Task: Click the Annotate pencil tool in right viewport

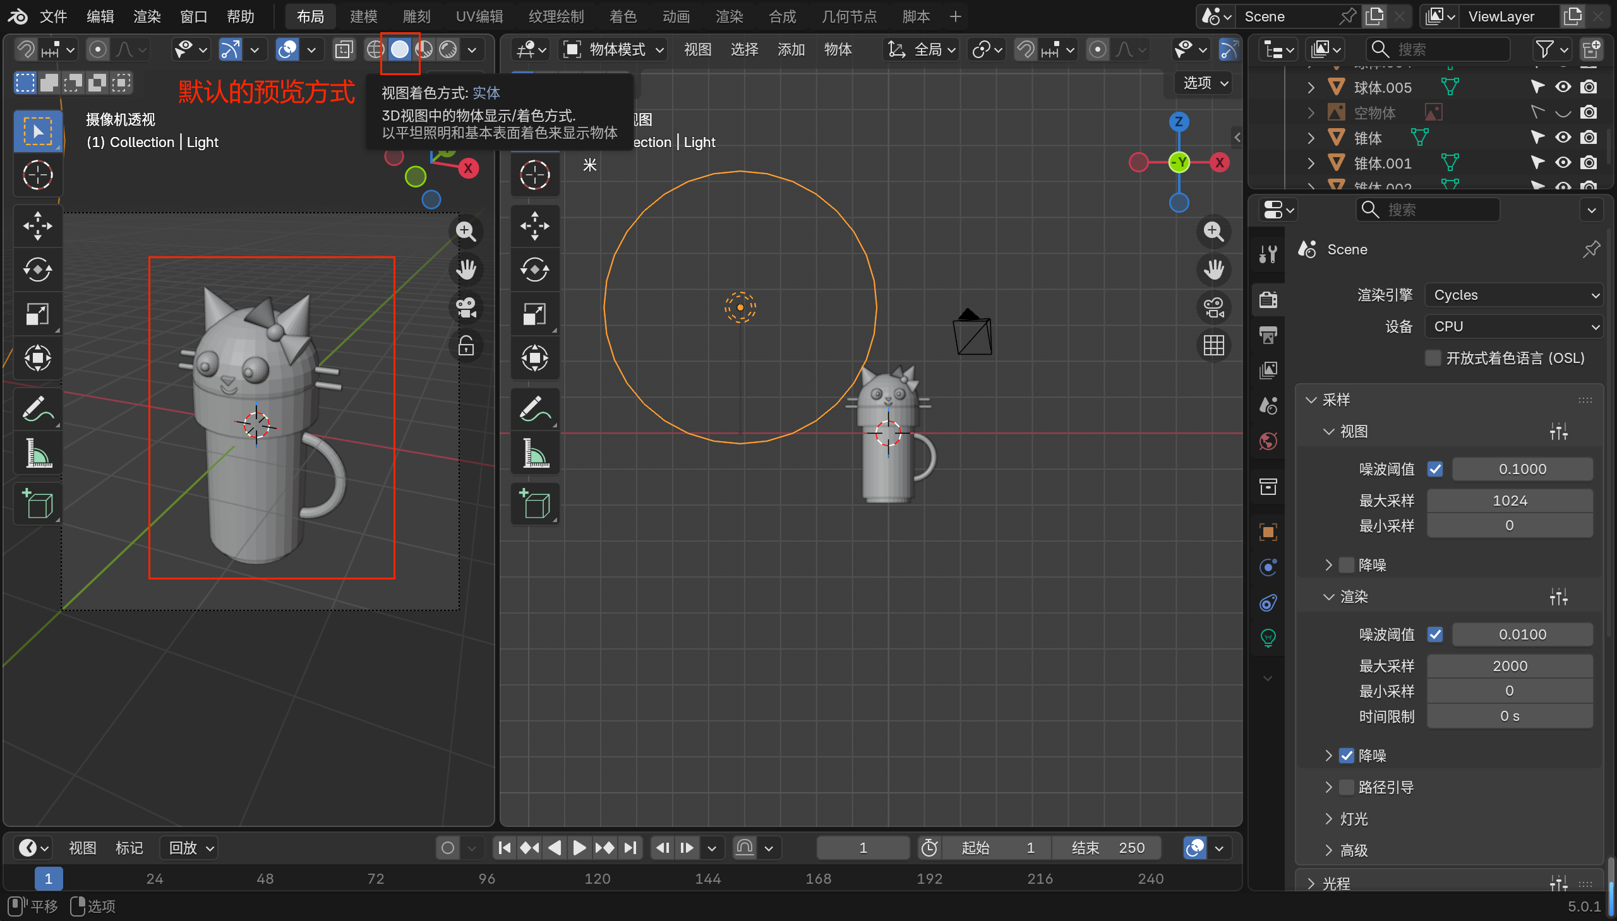Action: tap(535, 409)
